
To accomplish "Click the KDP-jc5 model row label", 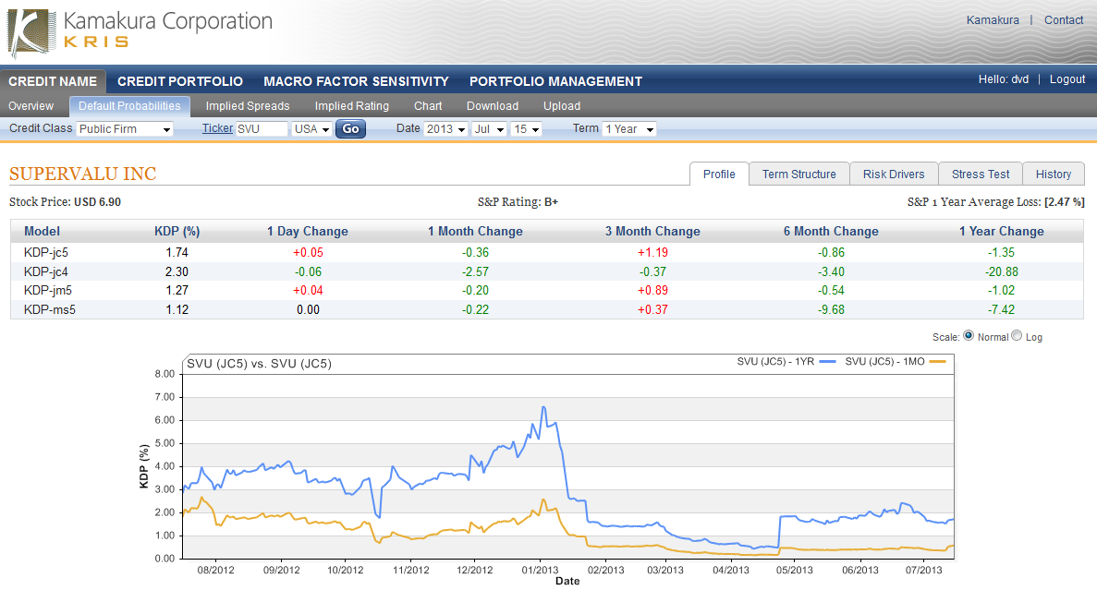I will click(46, 252).
